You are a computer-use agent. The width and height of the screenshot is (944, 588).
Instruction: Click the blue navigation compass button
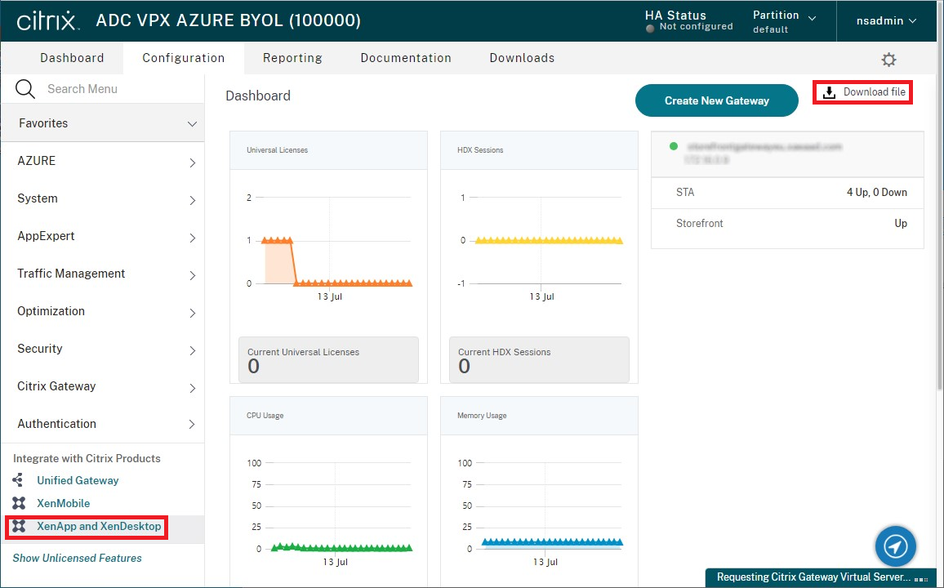895,546
